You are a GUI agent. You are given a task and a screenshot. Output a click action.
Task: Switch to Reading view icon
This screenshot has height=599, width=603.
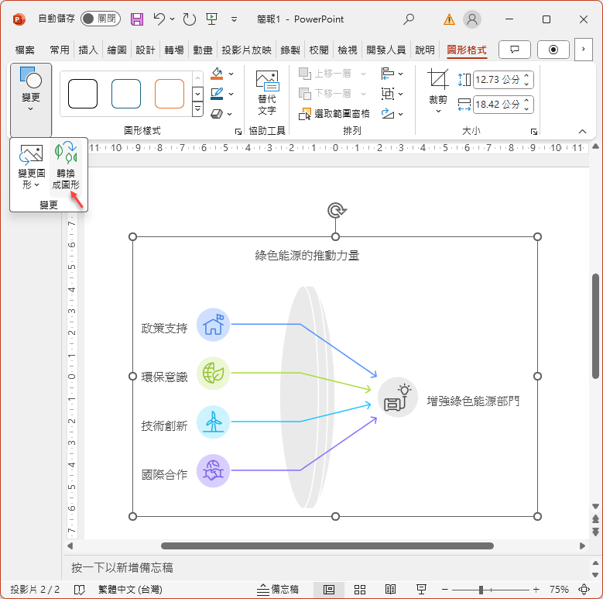pos(390,590)
